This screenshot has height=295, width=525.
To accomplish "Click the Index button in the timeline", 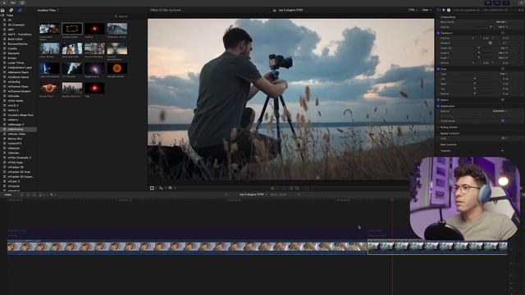I will coord(7,194).
